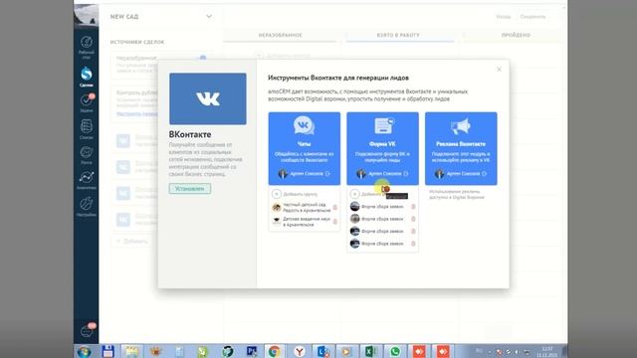Select the Частный детский сад Радость group row

pyautogui.click(x=304, y=208)
